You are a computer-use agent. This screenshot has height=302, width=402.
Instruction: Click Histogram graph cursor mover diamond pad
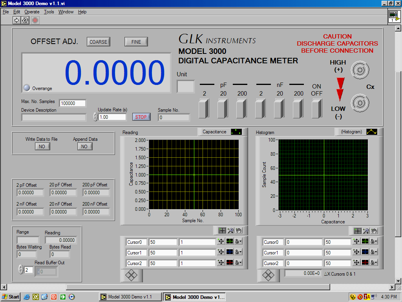(268, 275)
